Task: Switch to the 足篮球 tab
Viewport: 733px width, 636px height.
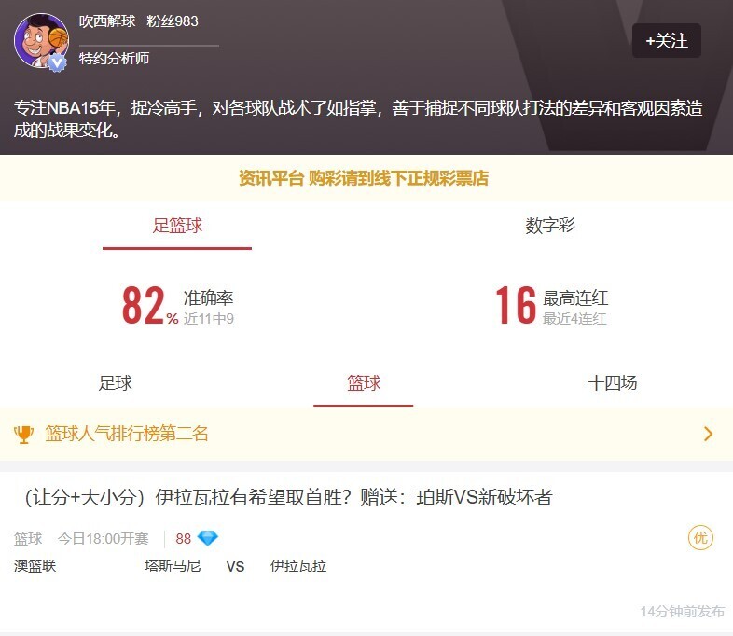Action: pos(177,226)
